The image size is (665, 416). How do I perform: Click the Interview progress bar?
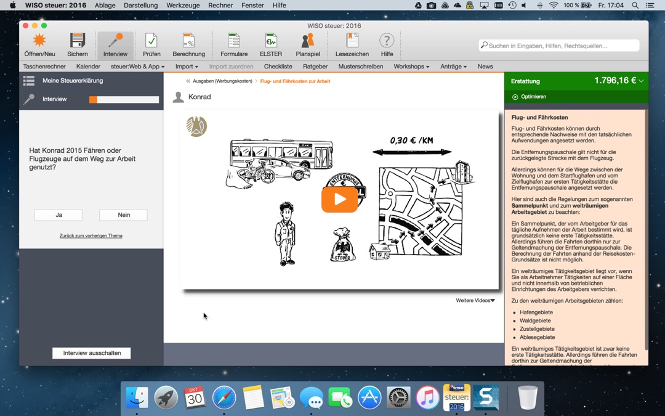pyautogui.click(x=124, y=99)
